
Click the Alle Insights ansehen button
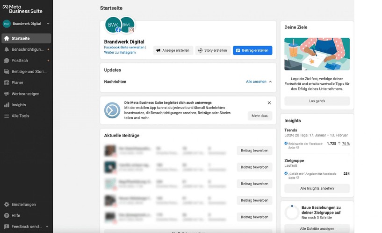317,188
